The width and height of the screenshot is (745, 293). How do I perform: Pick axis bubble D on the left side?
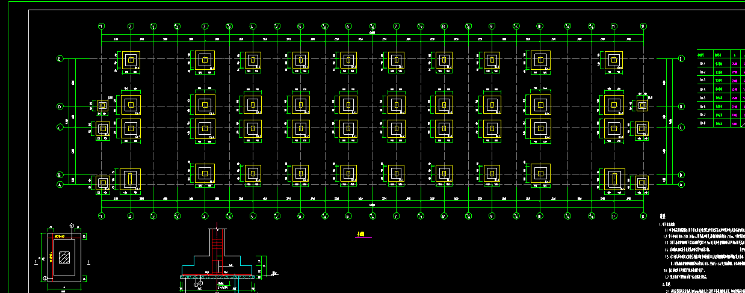[60, 106]
